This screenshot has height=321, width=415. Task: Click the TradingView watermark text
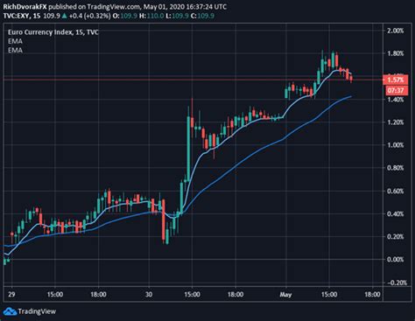tap(37, 311)
